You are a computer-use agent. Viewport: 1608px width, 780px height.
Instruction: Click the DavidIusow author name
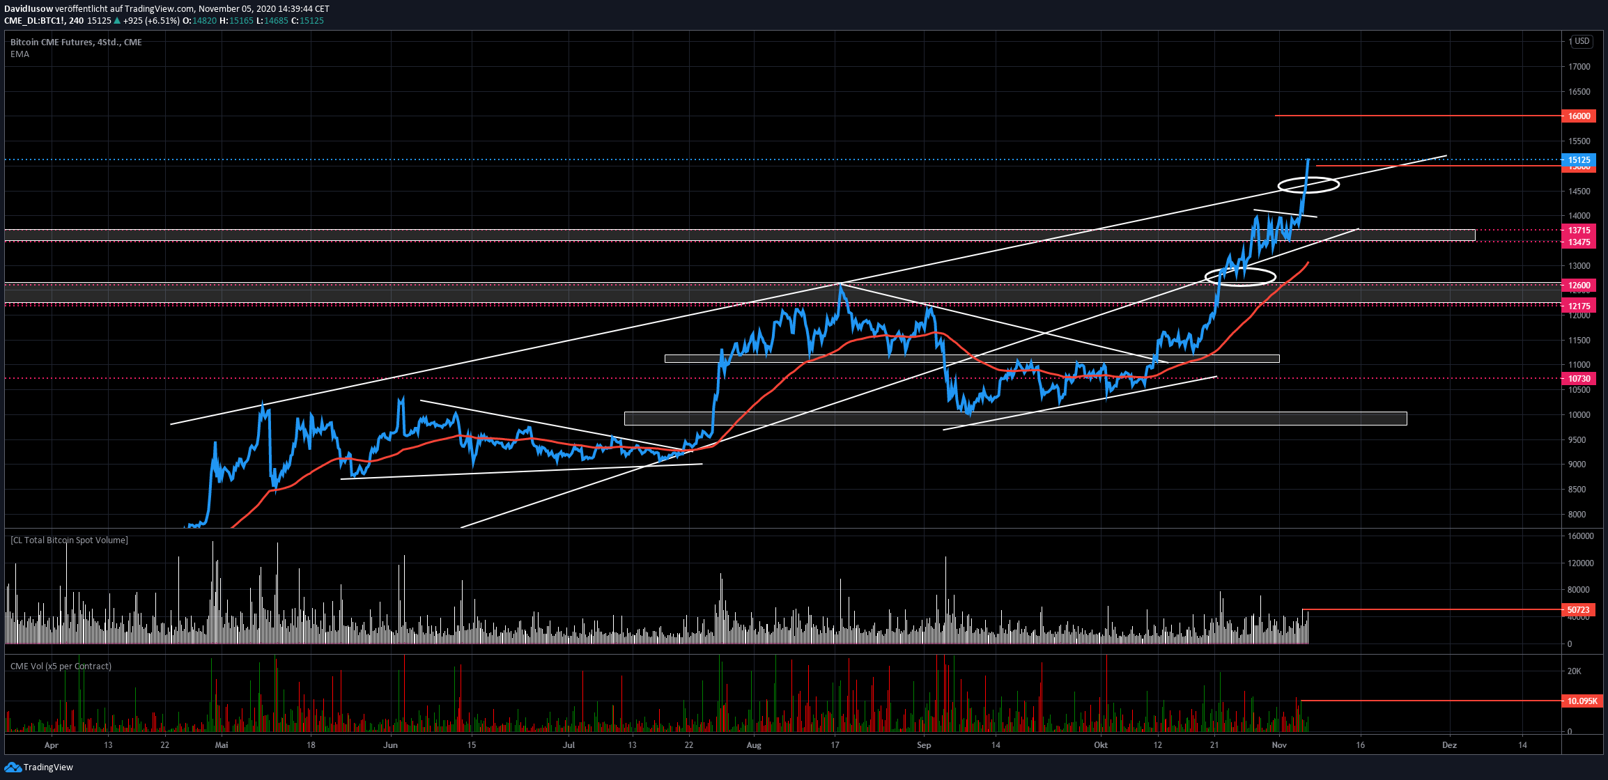[x=29, y=8]
